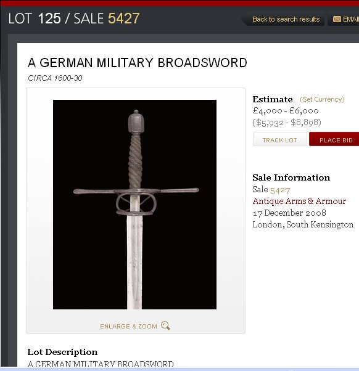Click the £4,000 - £6,000 estimate text
The width and height of the screenshot is (359, 371).
(x=286, y=111)
